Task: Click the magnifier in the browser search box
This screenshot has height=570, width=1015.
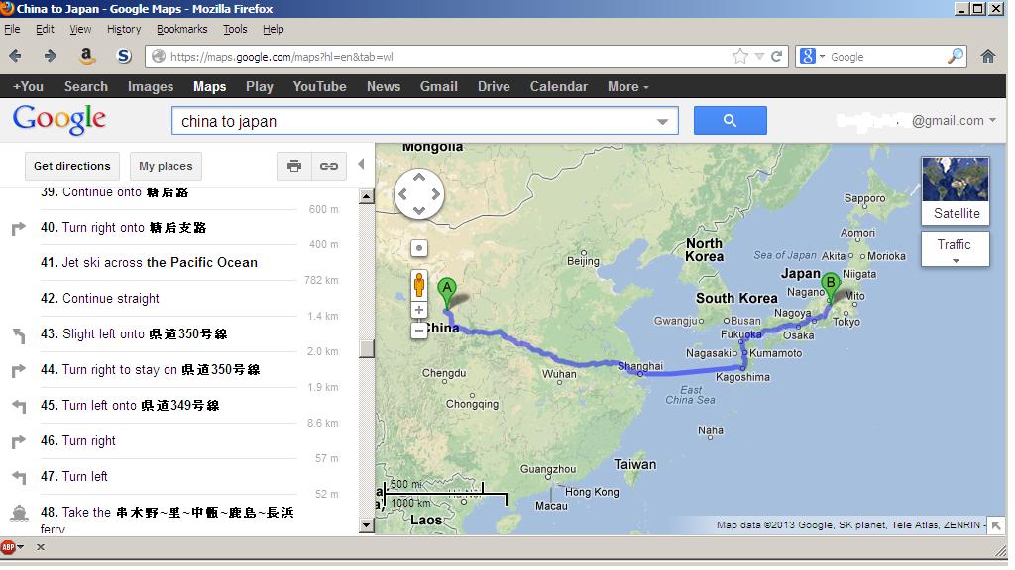Action: pyautogui.click(x=956, y=56)
